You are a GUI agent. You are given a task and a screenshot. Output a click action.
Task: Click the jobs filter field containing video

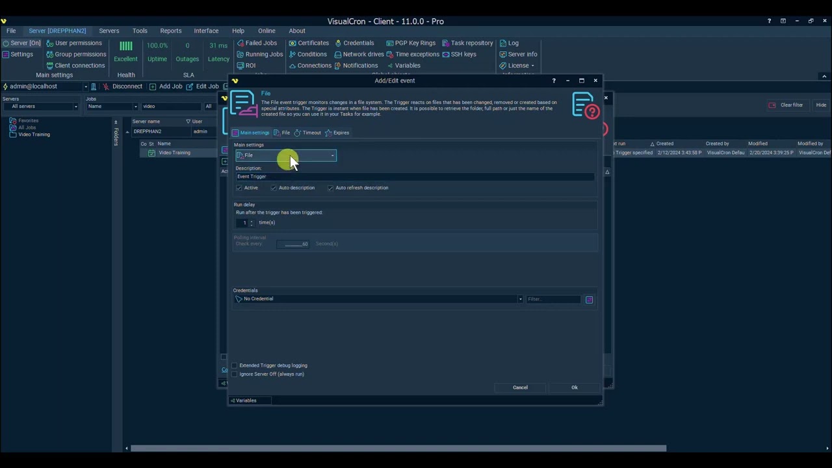pyautogui.click(x=172, y=107)
